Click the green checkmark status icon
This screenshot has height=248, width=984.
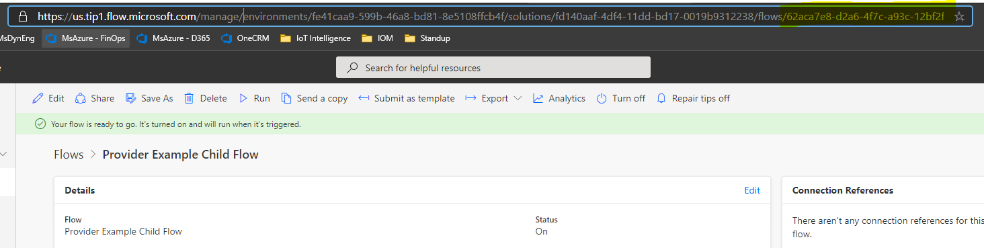coord(40,124)
